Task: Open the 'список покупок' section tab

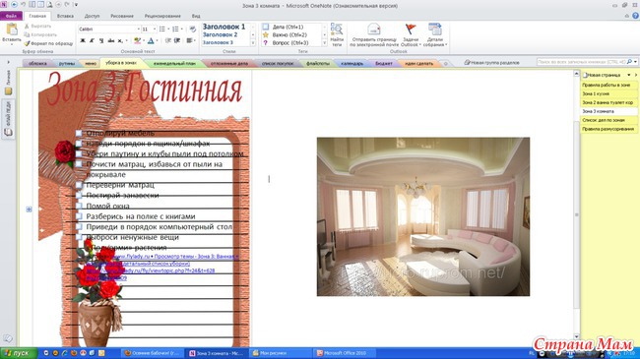Action: 278,63
